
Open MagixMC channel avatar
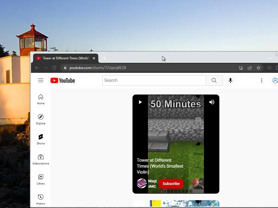(142, 183)
